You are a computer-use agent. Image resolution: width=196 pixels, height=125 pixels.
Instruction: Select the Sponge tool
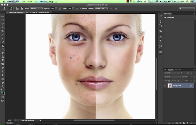[2, 64]
